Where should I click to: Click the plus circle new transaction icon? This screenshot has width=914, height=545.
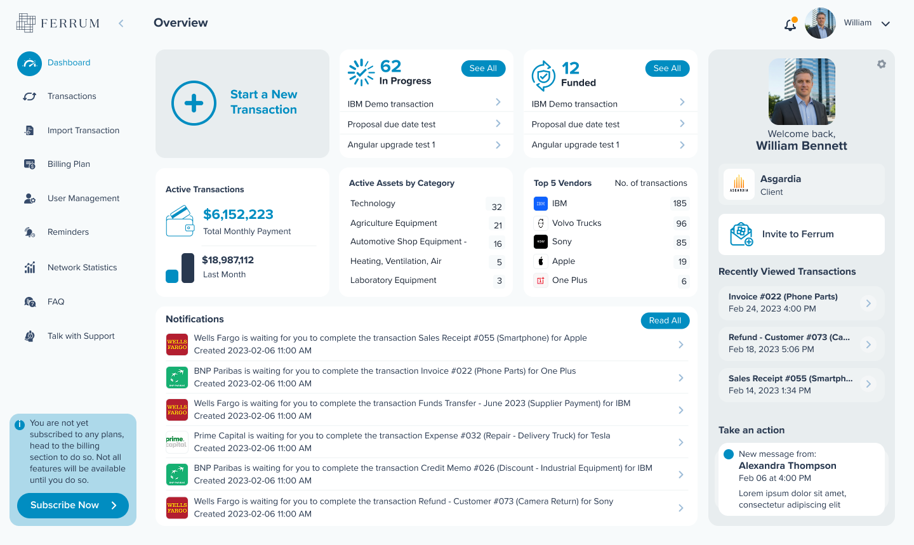194,103
